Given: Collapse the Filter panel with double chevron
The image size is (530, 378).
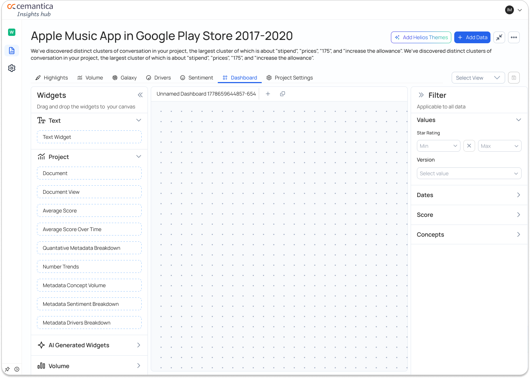Looking at the screenshot, I should tap(421, 95).
